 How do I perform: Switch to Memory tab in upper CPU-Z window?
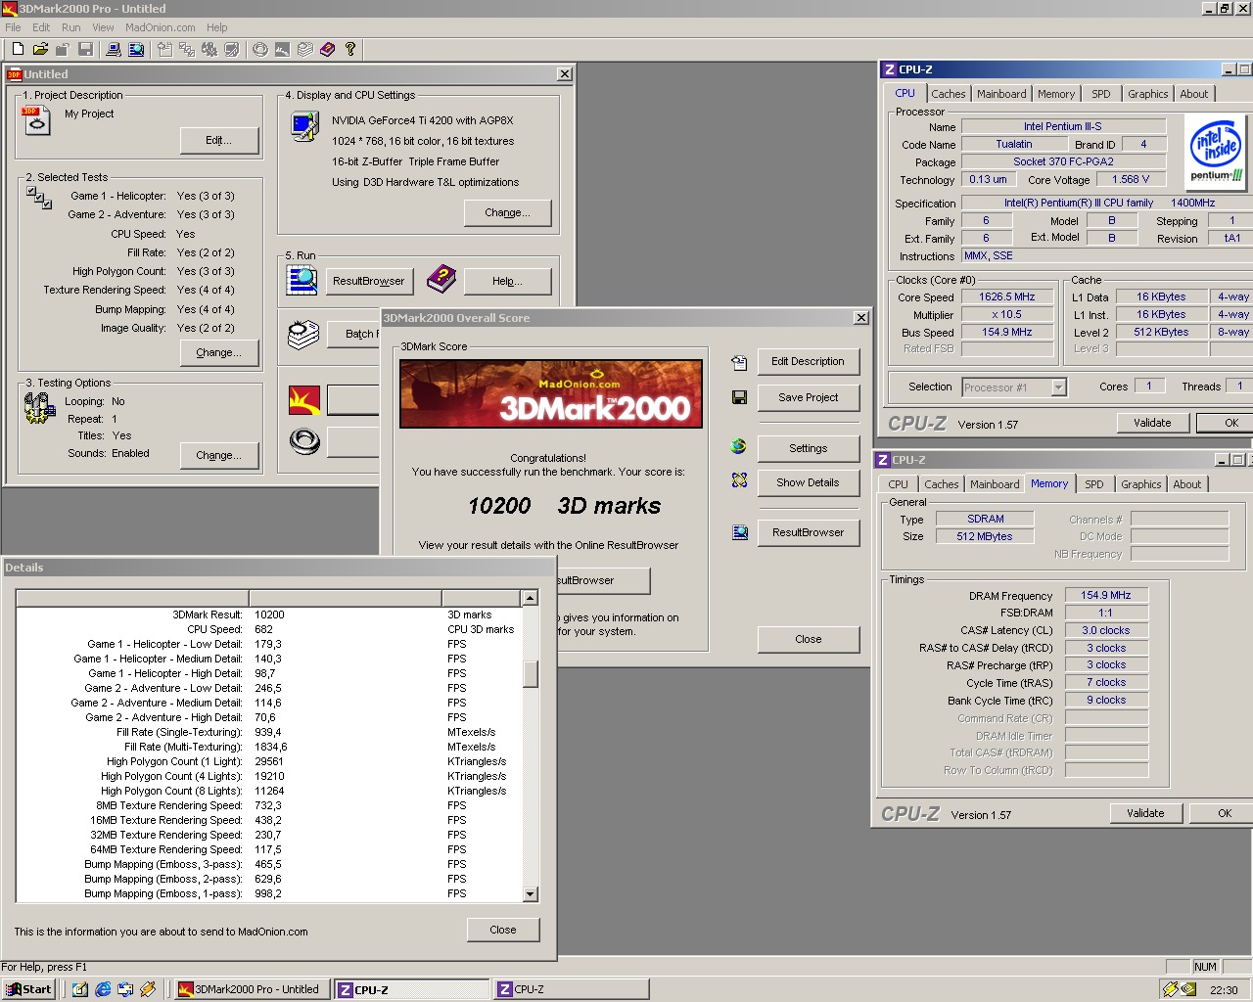[1056, 94]
